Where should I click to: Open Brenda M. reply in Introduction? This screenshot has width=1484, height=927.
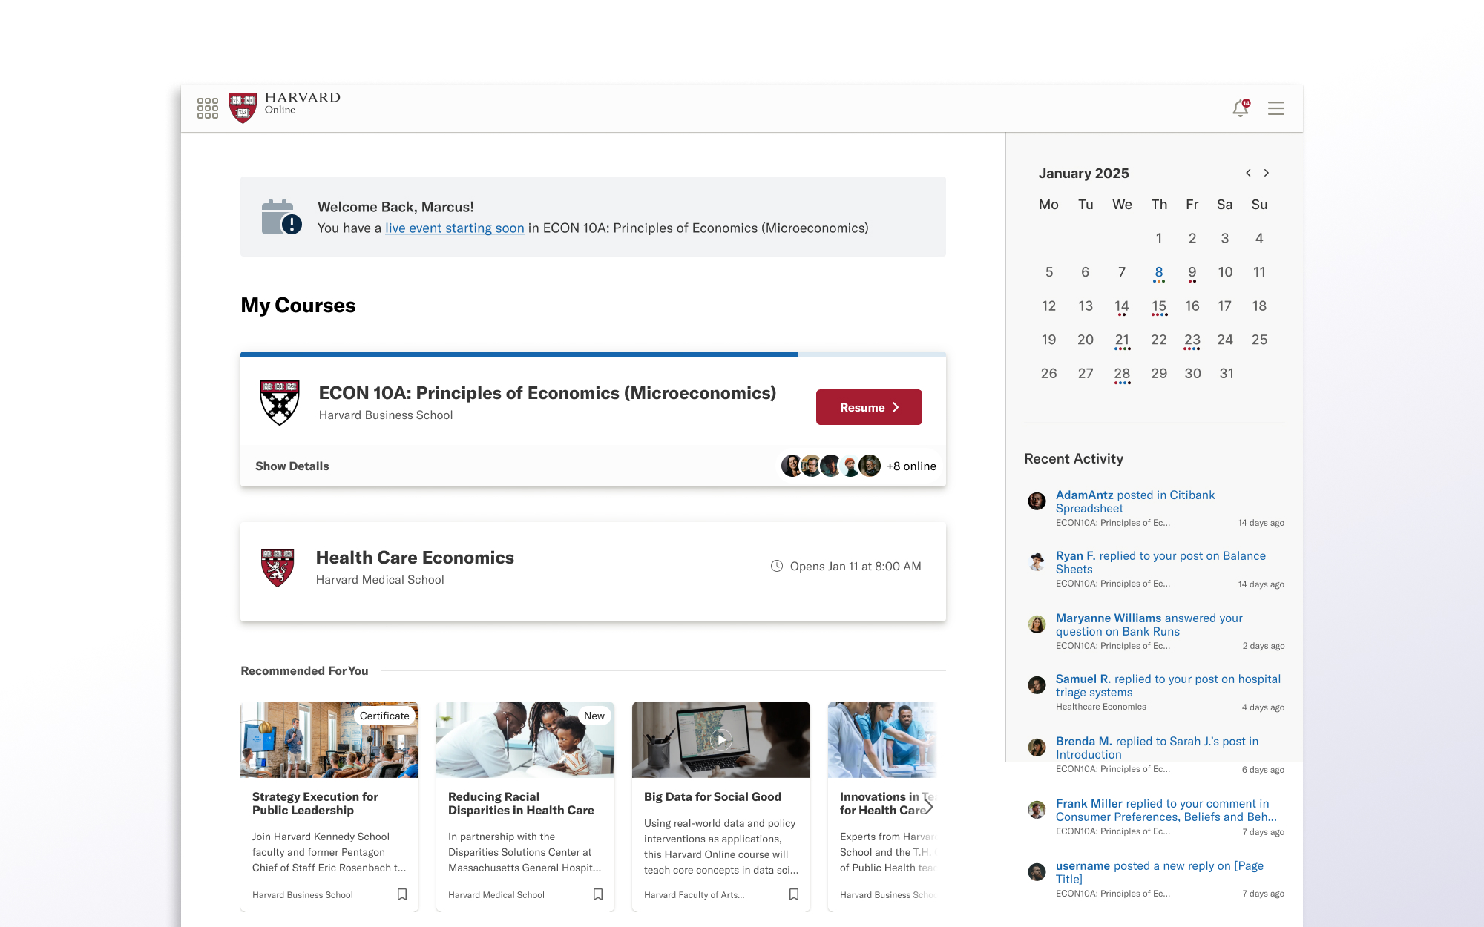coord(1157,748)
